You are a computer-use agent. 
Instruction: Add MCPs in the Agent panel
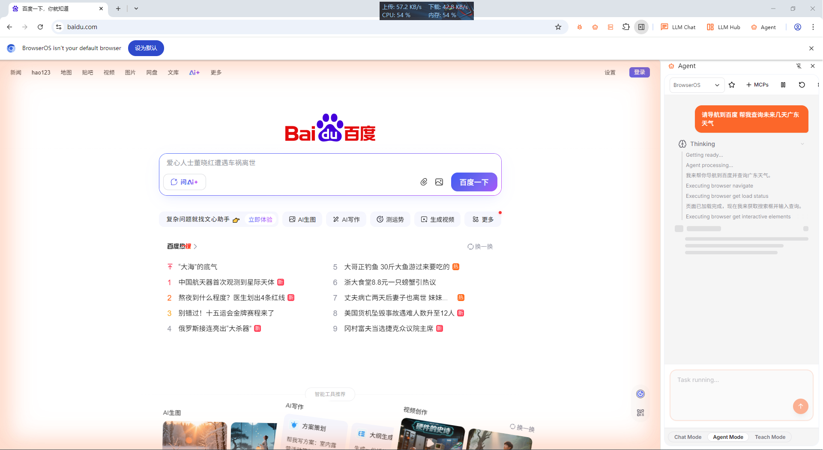(x=757, y=85)
